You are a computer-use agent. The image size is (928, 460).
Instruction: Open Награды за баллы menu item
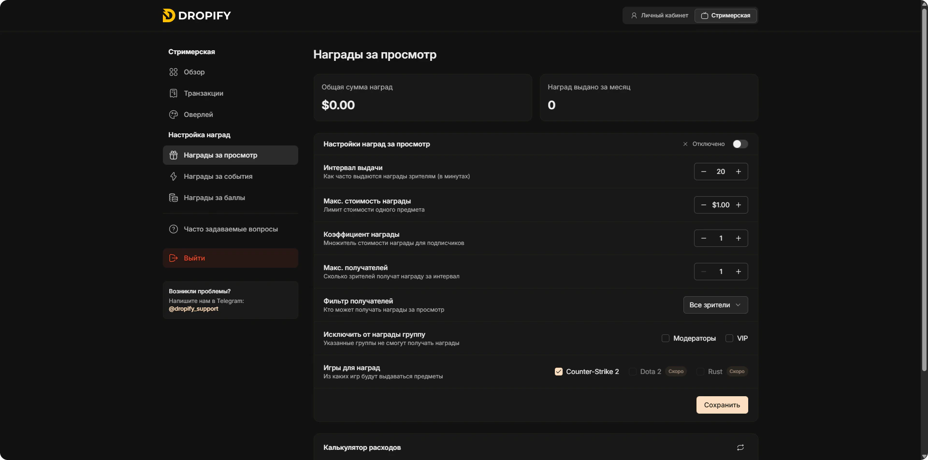231,198
